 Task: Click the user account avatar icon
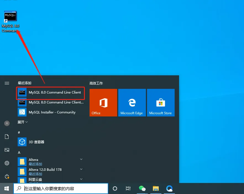[x=7, y=123]
